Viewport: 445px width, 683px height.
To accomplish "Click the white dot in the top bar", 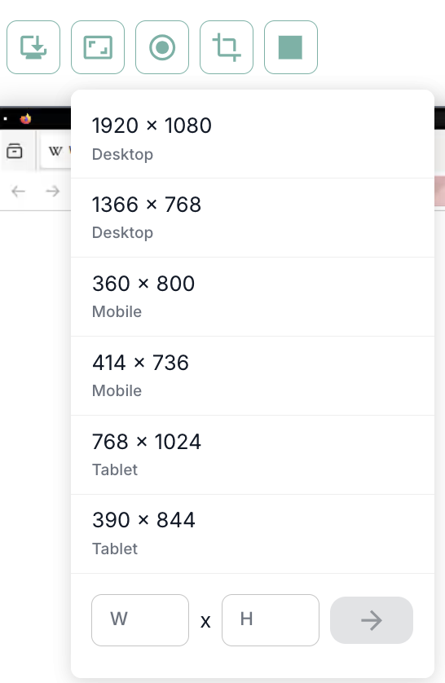I will coord(5,118).
